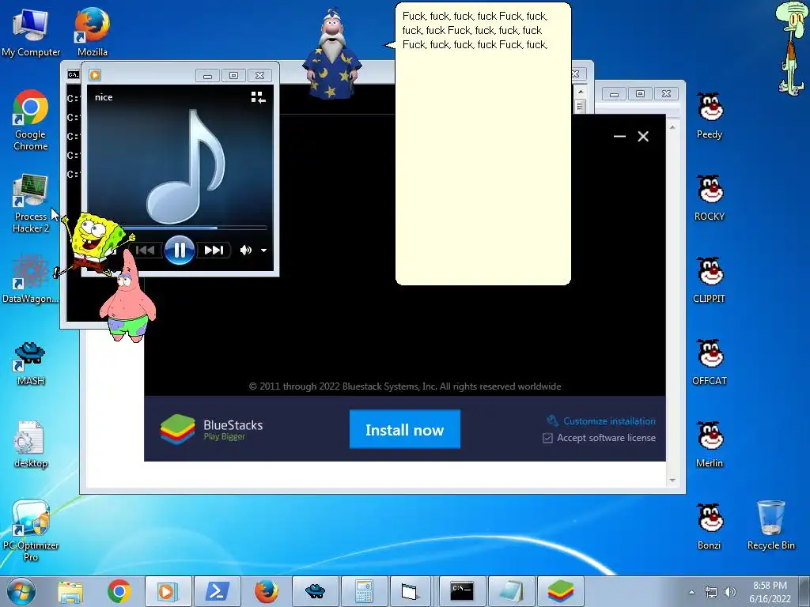
Task: Close the BlueStacks installer with X
Action: [x=643, y=136]
